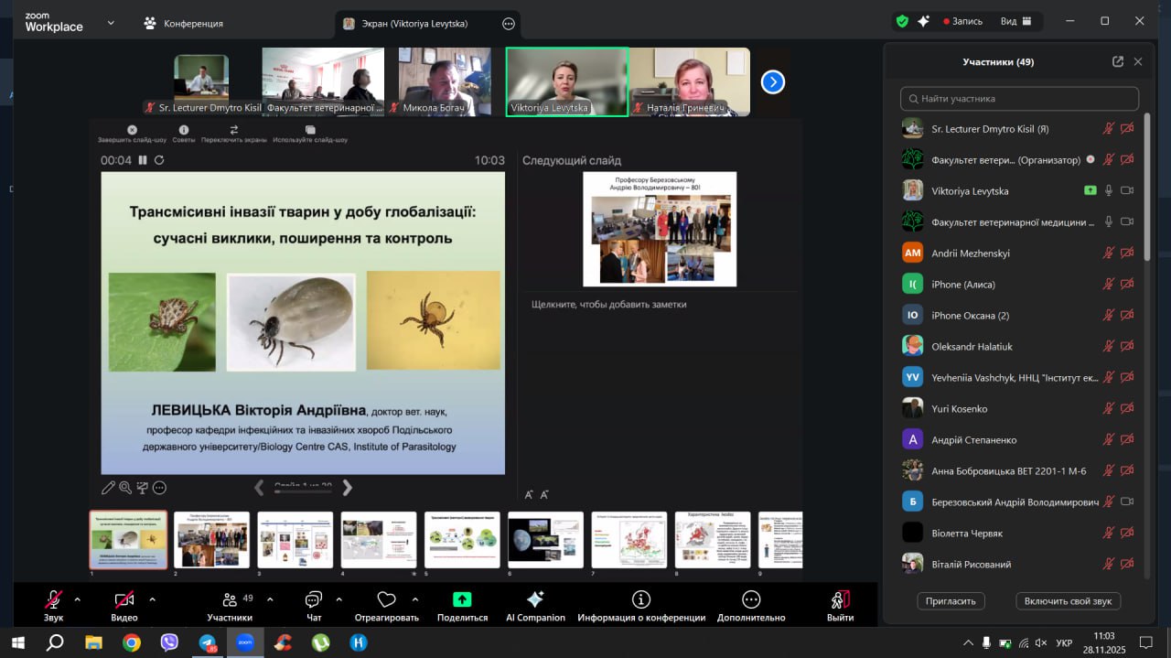Image resolution: width=1171 pixels, height=658 pixels.
Task: Type in the Найти участника search field
Action: [x=1019, y=98]
